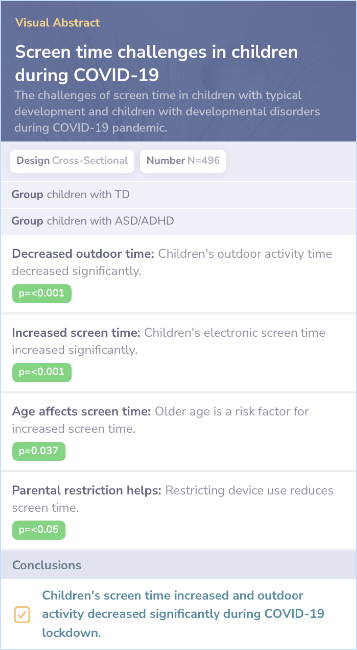
Task: Select the Increased screen time finding
Action: coord(178,353)
